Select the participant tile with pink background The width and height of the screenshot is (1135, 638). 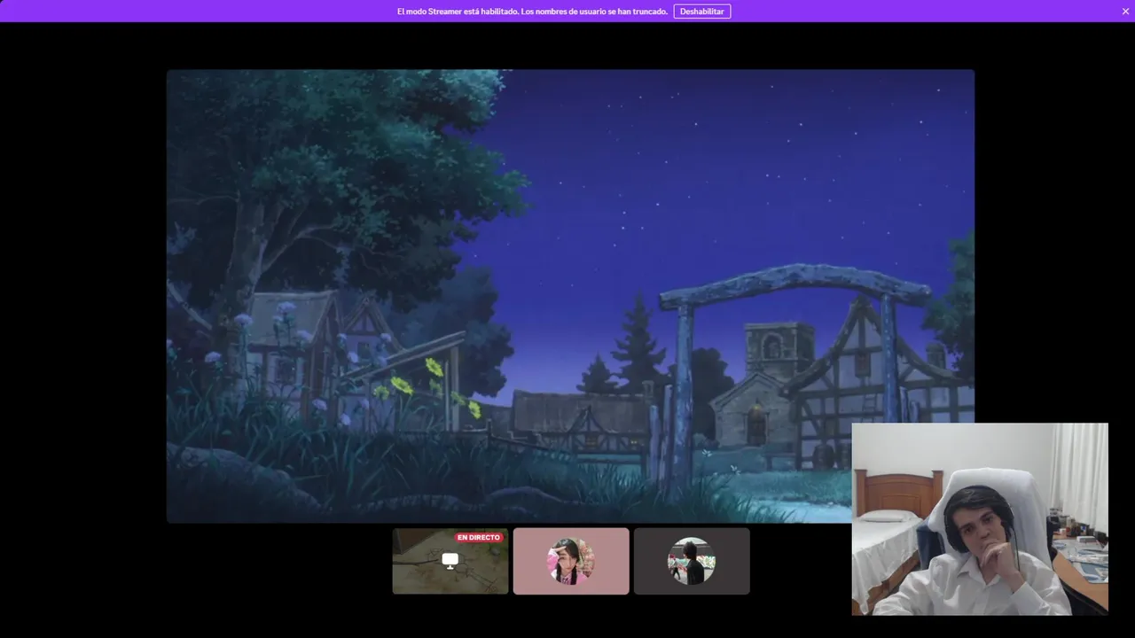pos(571,561)
